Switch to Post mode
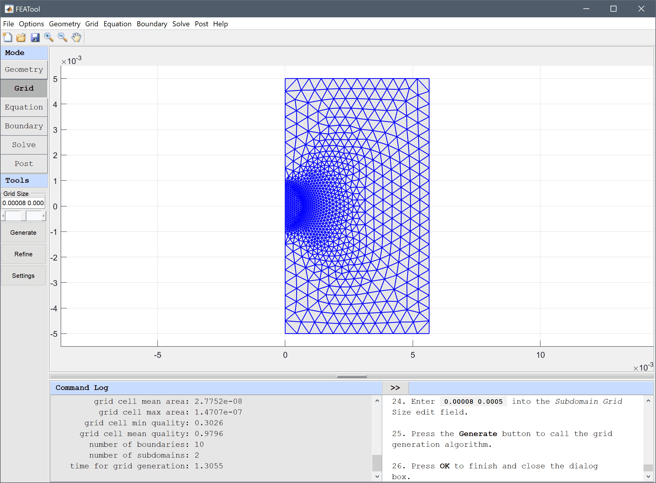656x483 pixels. pos(24,164)
